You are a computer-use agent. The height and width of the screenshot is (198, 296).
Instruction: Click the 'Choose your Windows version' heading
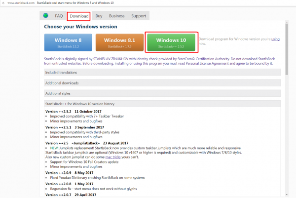point(80,27)
